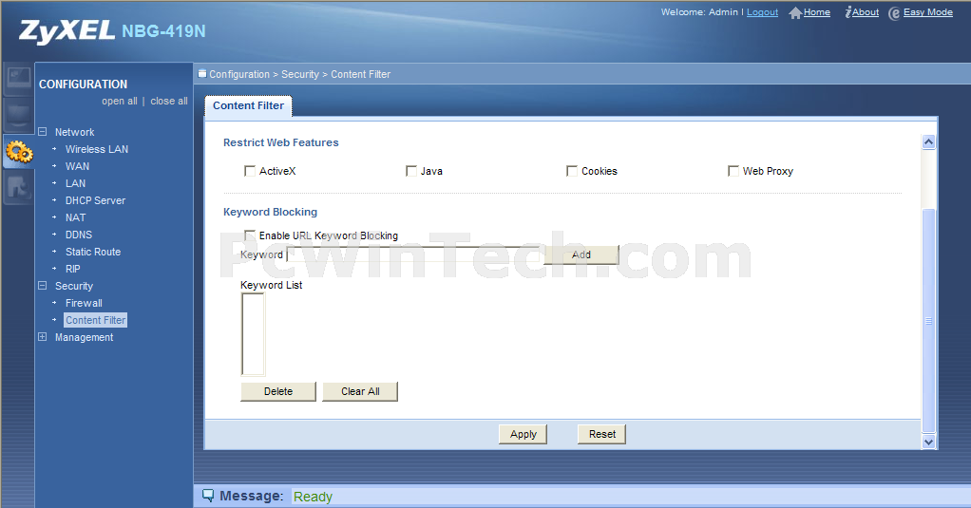The height and width of the screenshot is (508, 971).
Task: Click the scrollbar up arrow
Action: [928, 141]
